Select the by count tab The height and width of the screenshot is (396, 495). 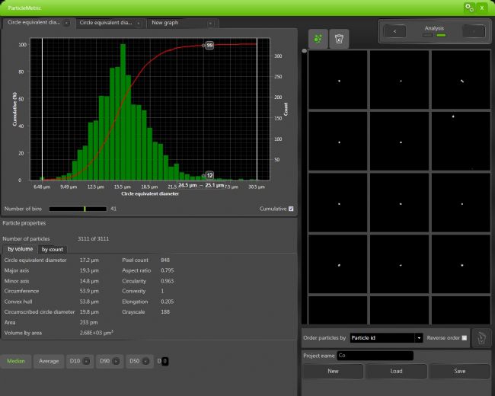coord(53,249)
